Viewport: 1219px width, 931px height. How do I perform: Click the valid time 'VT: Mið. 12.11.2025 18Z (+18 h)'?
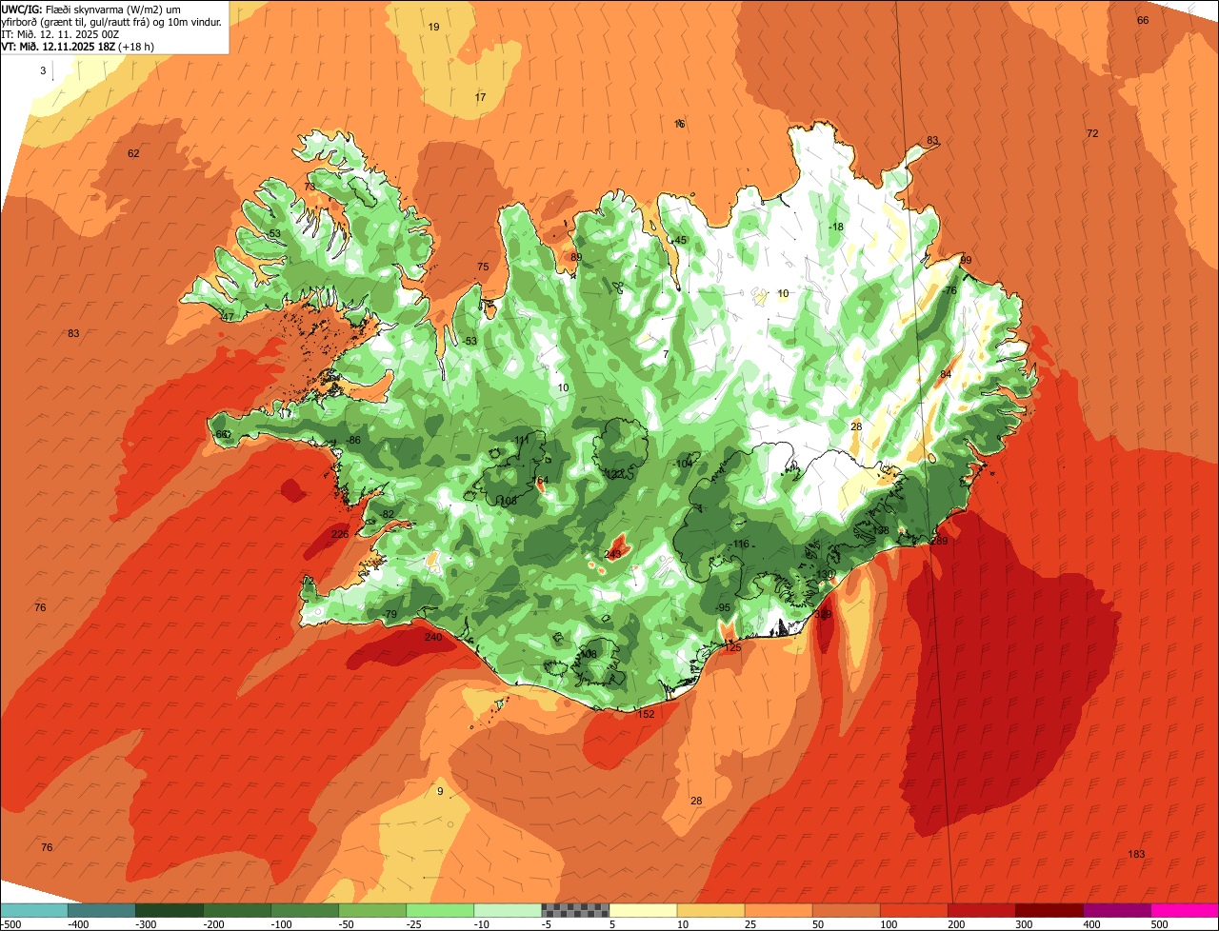pos(78,46)
